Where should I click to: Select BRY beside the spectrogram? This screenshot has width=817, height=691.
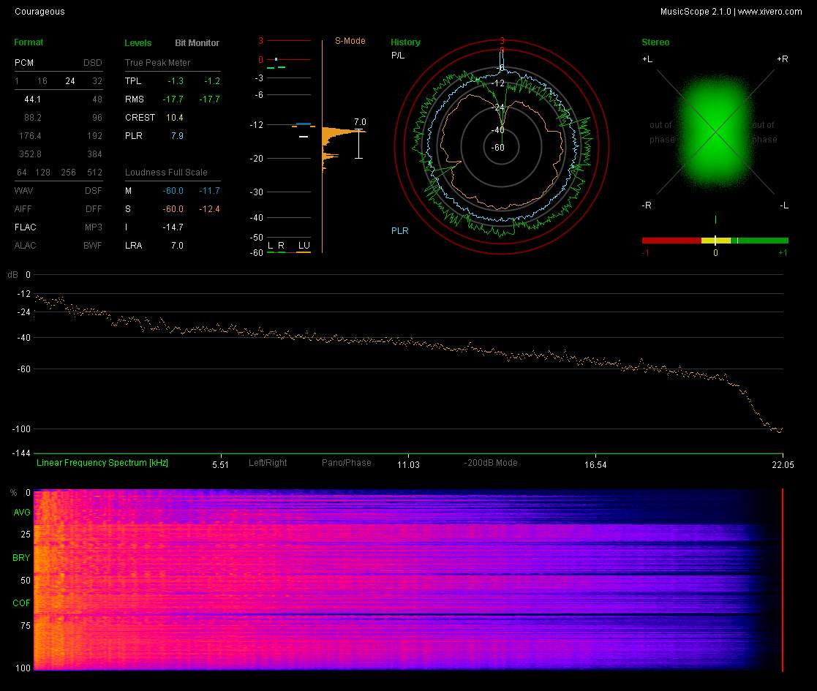pos(21,558)
